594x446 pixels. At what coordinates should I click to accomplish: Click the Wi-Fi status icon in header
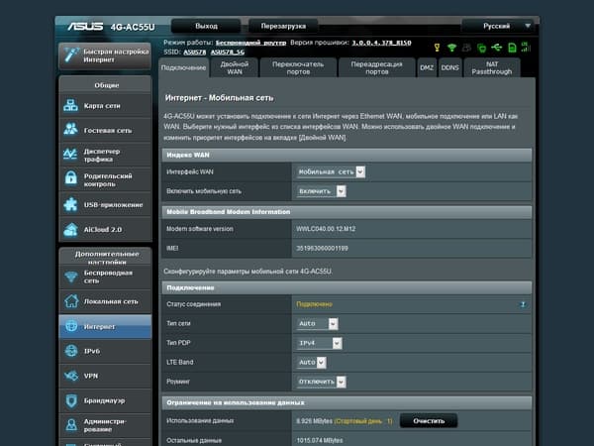(452, 47)
